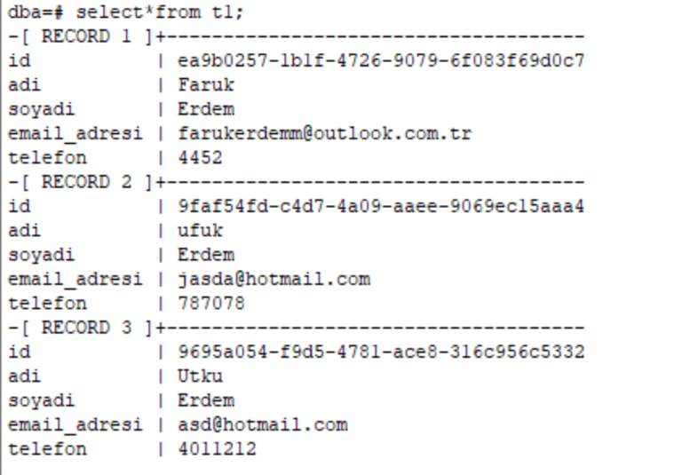
Task: Select the UUID value starting with 9695a054
Action: pyautogui.click(x=381, y=352)
